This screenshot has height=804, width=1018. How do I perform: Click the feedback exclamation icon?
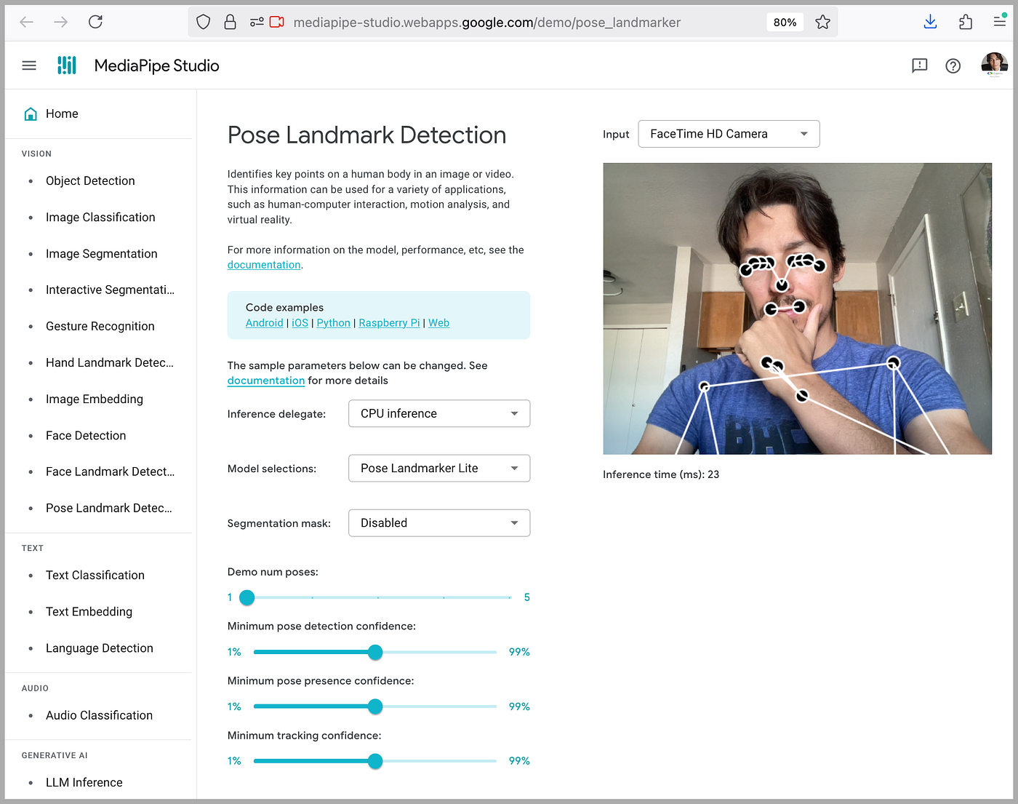coord(919,65)
